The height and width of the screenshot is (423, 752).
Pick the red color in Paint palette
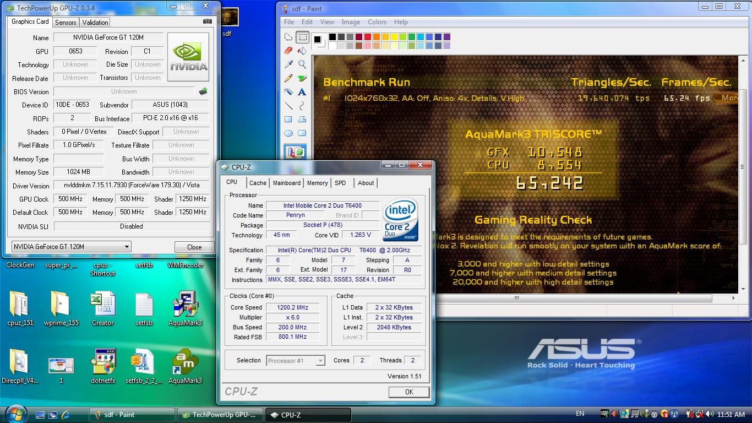(x=368, y=37)
